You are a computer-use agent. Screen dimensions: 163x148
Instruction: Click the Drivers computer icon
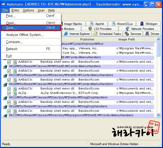147,34
